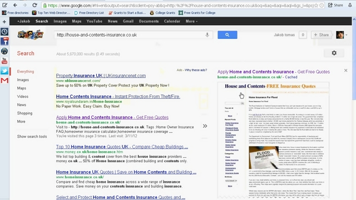Image resolution: width=356 pixels, height=200 pixels.
Task: Click the microphone voice search icon
Action: pyautogui.click(x=207, y=34)
